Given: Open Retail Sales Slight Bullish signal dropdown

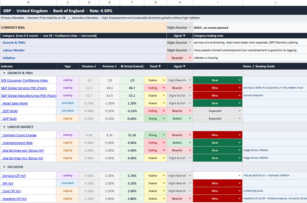Looking at the screenshot, I should 190,103.
